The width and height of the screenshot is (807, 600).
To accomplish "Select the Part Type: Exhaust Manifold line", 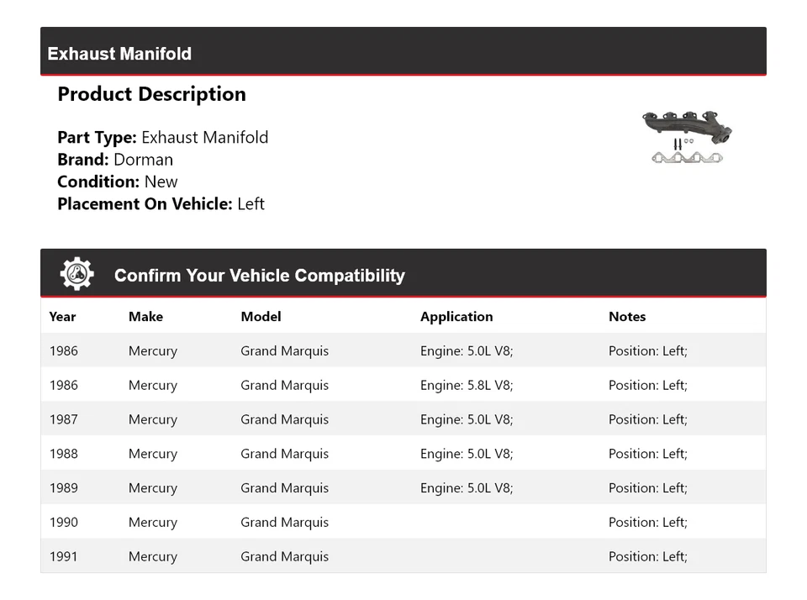I will pyautogui.click(x=162, y=138).
